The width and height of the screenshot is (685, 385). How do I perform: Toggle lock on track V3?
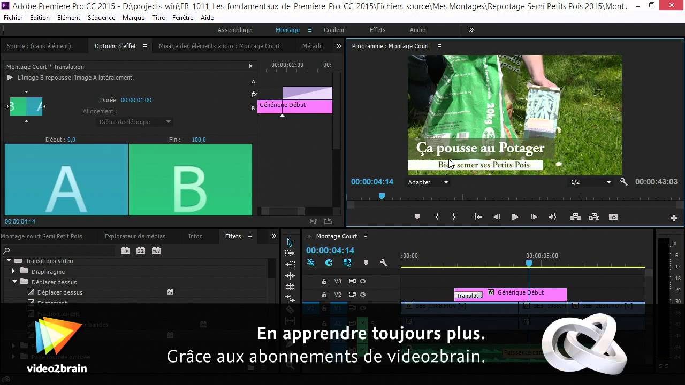[x=324, y=281]
